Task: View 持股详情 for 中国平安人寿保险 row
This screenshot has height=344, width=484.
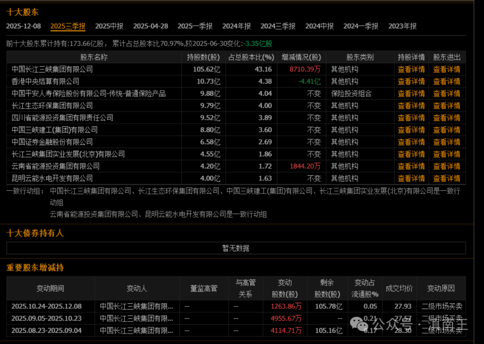Action: coord(411,94)
